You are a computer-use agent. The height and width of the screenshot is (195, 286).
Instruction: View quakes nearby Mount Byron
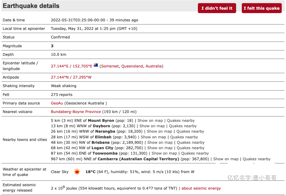(x=181, y=120)
